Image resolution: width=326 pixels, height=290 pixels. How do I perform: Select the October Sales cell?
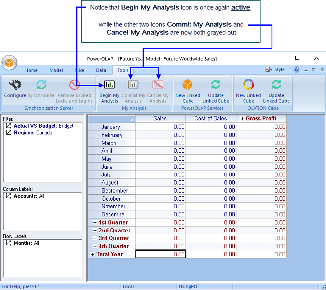click(160, 199)
